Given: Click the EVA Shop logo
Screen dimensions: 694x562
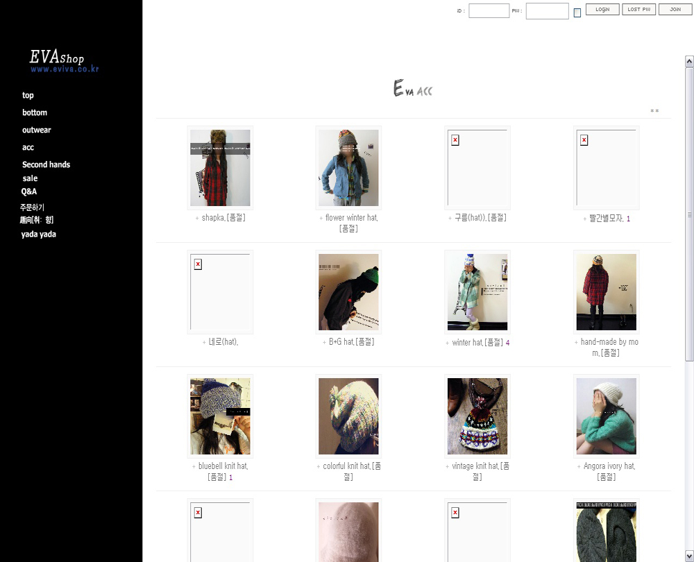Looking at the screenshot, I should (x=64, y=60).
